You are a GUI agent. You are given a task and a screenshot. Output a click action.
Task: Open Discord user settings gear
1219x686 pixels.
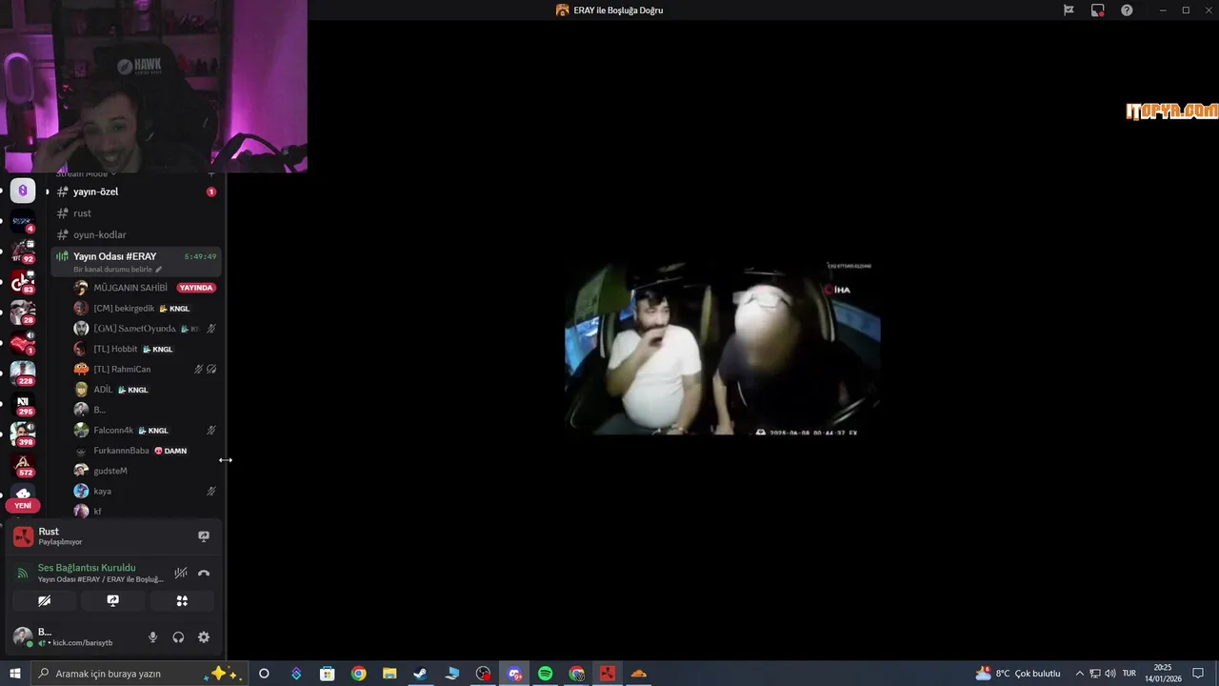point(204,637)
